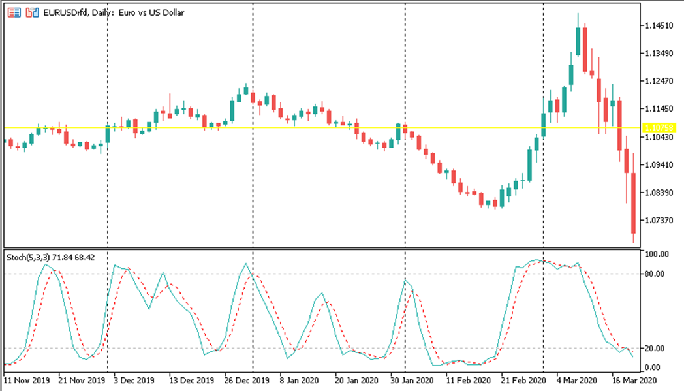Click the EURUSDrfd, Daily chart title
Viewport: 684px width, 391px height.
click(x=114, y=12)
